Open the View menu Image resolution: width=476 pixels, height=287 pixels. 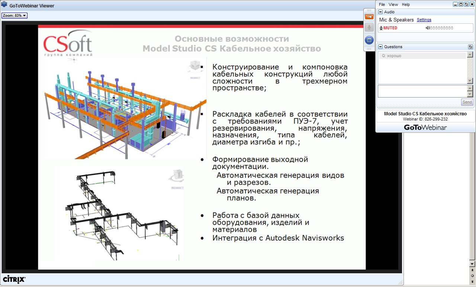pyautogui.click(x=393, y=4)
